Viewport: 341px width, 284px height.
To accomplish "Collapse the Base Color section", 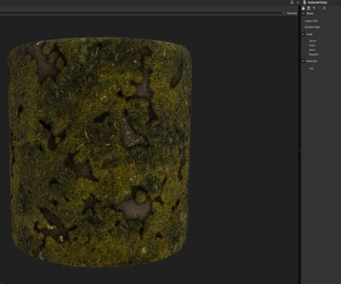I will point(304,61).
